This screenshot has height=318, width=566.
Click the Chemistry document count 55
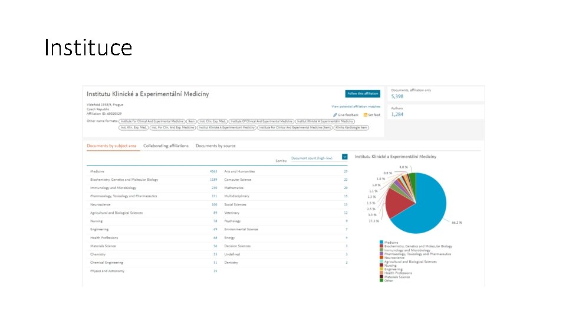pyautogui.click(x=216, y=254)
